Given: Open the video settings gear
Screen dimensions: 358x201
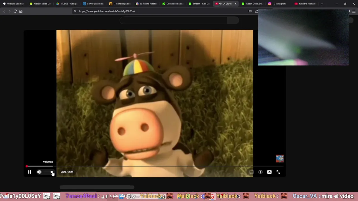Looking at the screenshot, I should click(260, 172).
